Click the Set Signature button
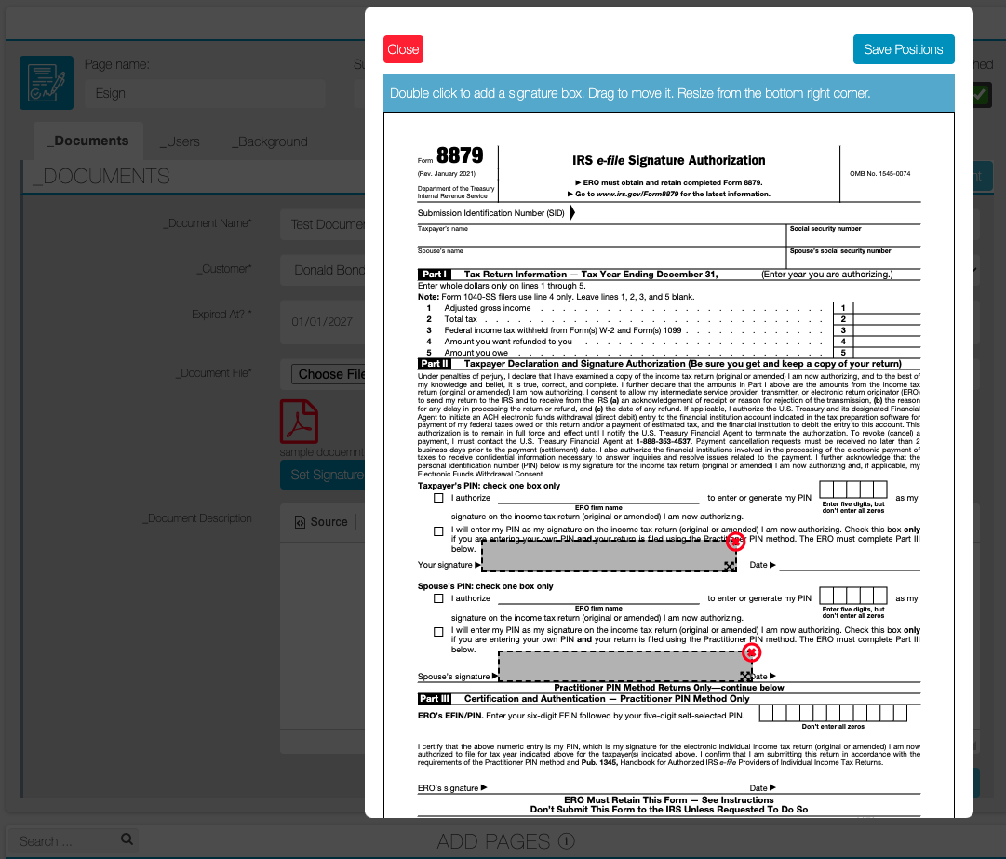 point(323,475)
